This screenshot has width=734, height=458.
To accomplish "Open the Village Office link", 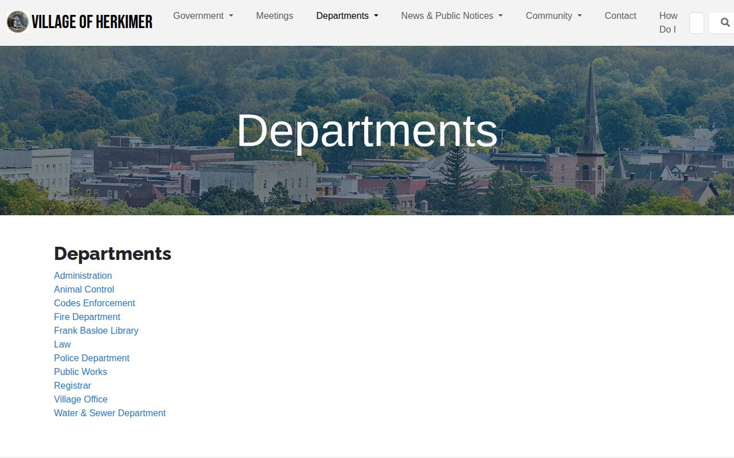I will [81, 399].
